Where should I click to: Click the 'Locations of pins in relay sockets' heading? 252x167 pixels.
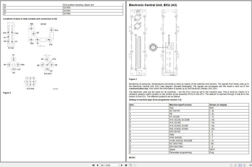click(30, 19)
